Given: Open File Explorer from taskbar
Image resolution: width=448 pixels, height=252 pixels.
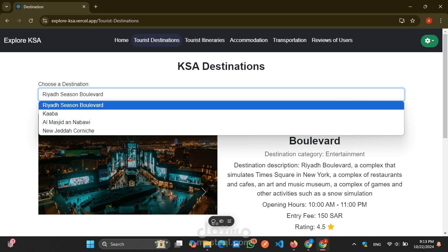Looking at the screenshot, I should coord(207,244).
